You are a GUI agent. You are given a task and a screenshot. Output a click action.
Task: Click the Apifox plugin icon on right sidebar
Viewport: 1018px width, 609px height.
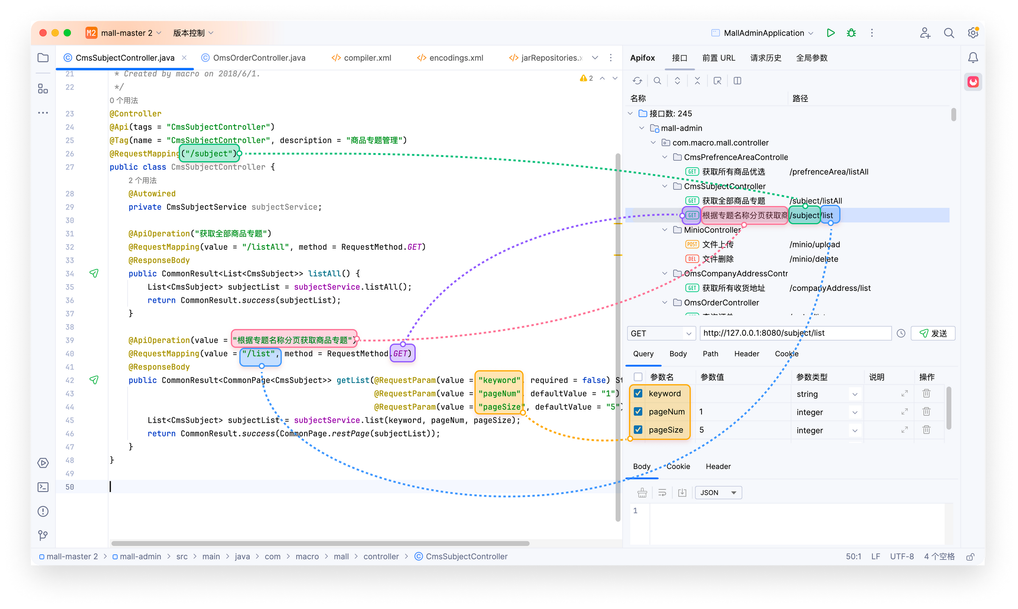973,81
